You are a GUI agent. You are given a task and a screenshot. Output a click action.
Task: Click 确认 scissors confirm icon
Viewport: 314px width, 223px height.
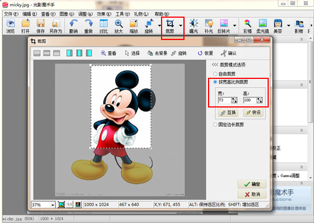(229, 53)
